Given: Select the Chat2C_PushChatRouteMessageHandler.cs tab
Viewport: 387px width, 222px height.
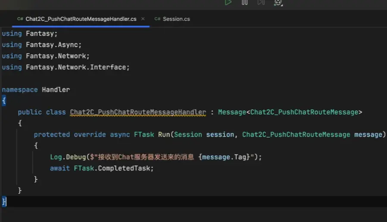Looking at the screenshot, I should (81, 19).
